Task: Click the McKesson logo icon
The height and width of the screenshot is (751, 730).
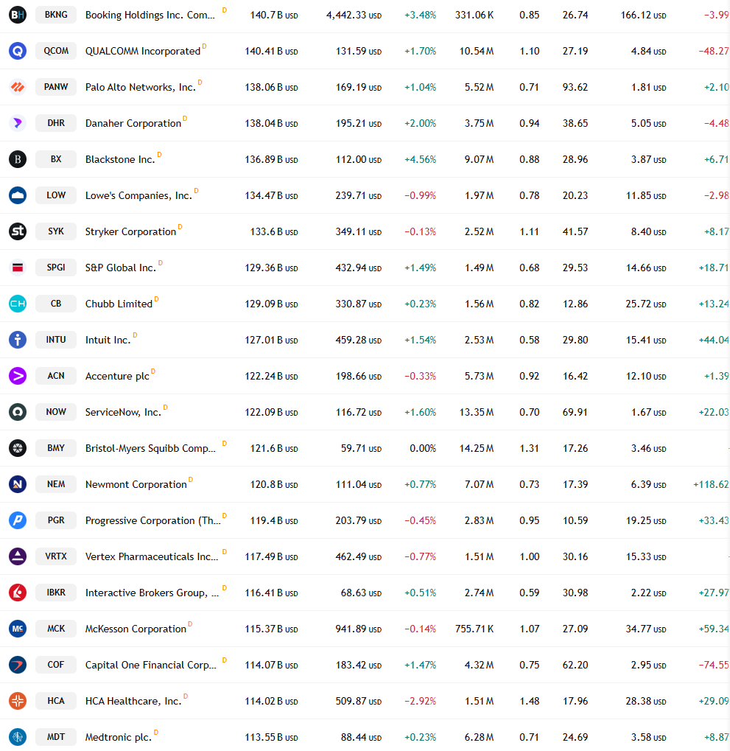Action: pos(18,629)
